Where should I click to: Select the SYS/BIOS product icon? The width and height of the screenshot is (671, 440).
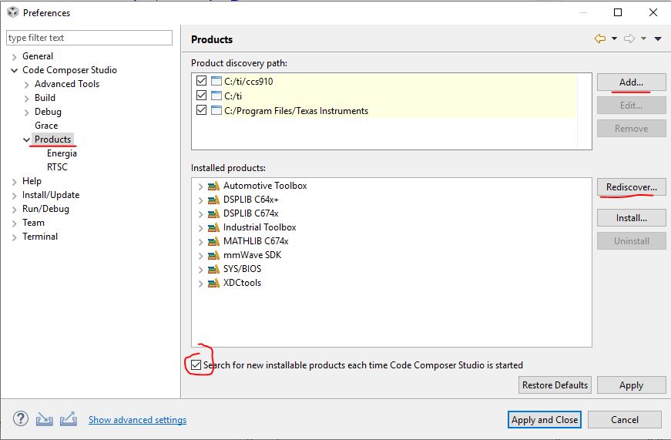point(213,269)
